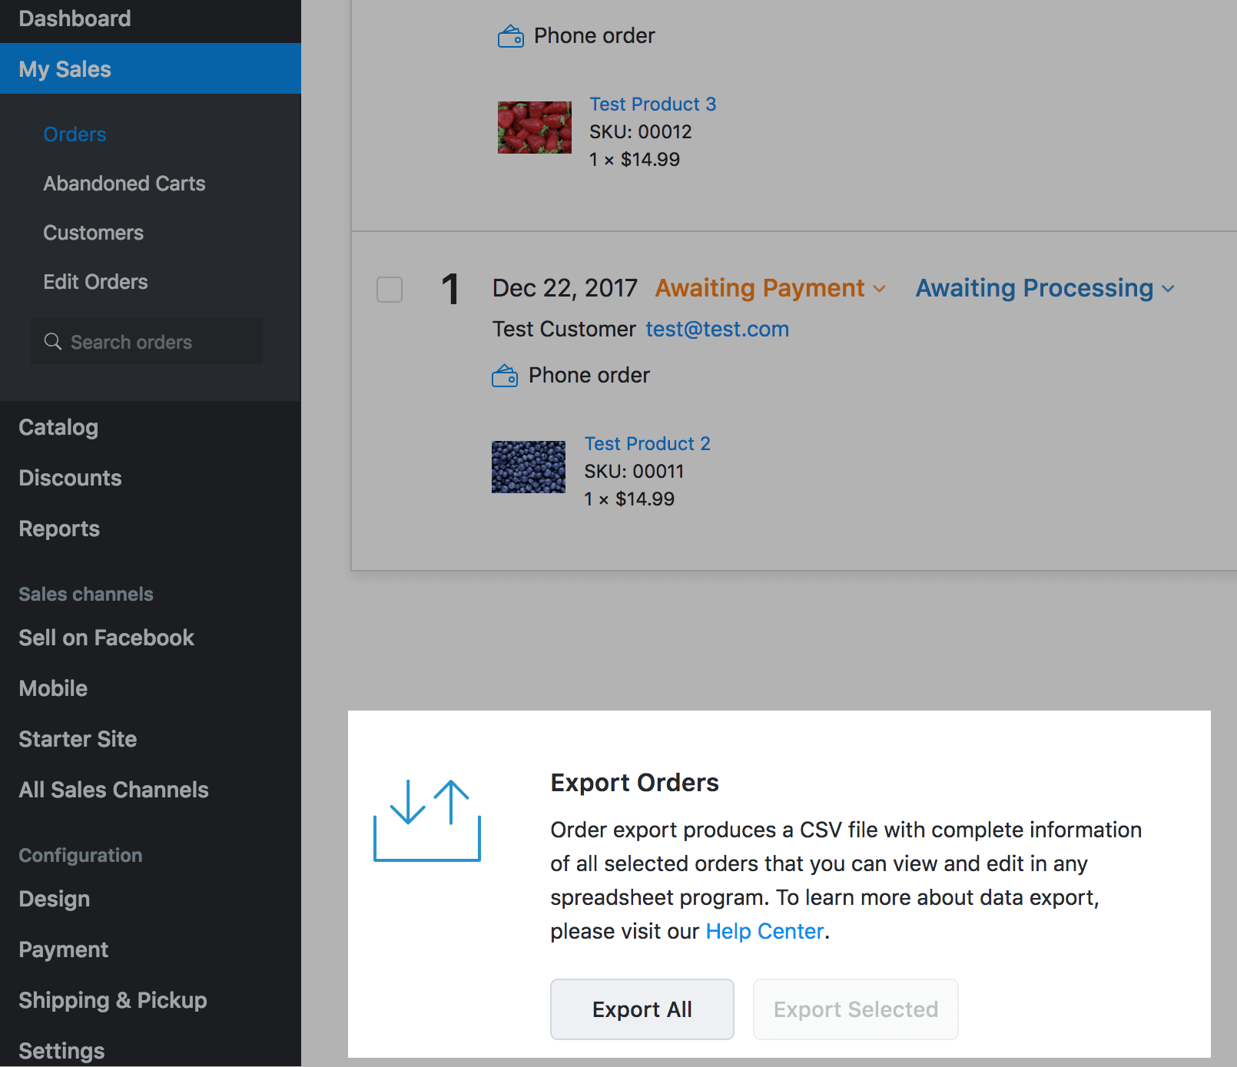Navigate to Catalog in the sidebar
The image size is (1237, 1067).
(58, 427)
